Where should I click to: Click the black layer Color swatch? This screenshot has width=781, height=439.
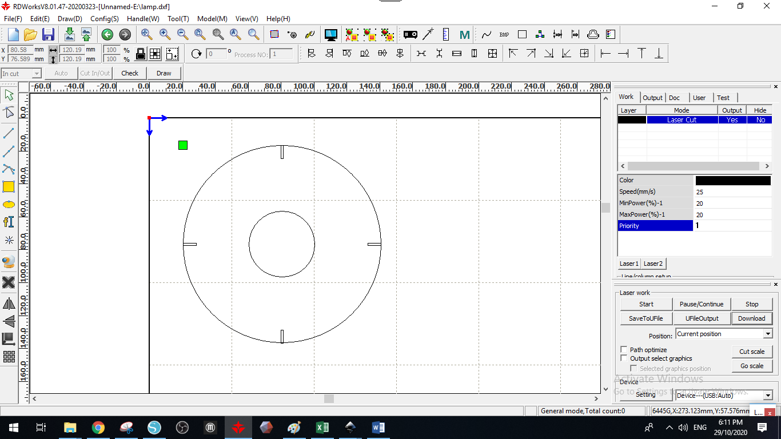(733, 181)
